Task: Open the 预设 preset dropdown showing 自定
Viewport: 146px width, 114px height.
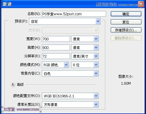Action: 65,21
